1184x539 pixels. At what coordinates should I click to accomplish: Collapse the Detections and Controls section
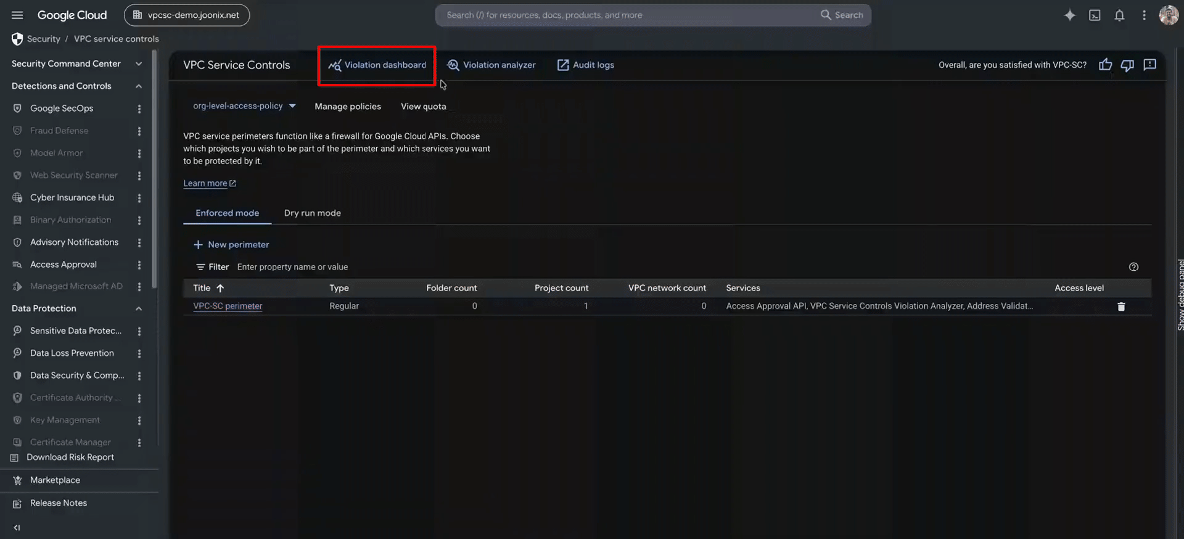pyautogui.click(x=139, y=86)
